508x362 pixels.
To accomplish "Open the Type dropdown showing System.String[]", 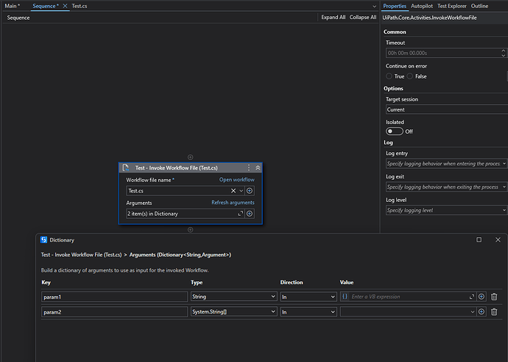I will pyautogui.click(x=234, y=312).
